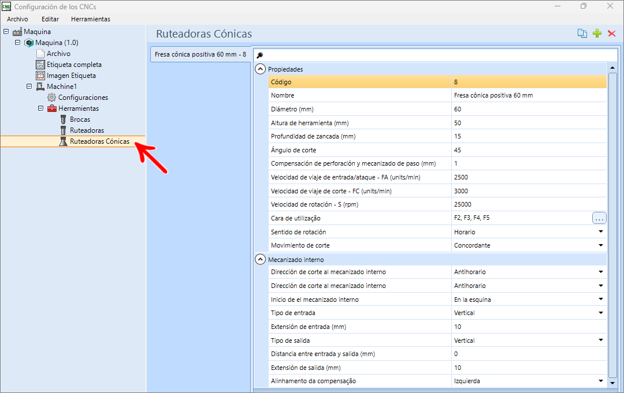624x393 pixels.
Task: Click the Altura de herramienta value 50
Action: (x=529, y=123)
